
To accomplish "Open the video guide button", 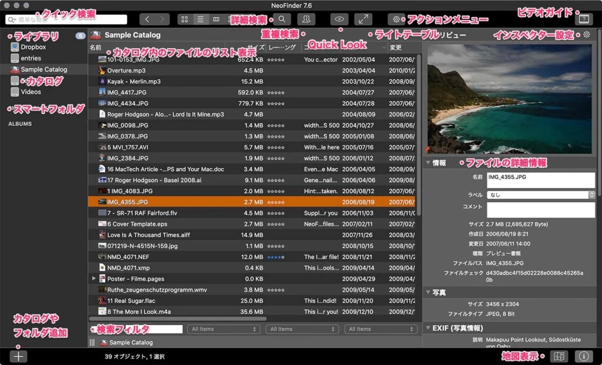I will (x=584, y=19).
